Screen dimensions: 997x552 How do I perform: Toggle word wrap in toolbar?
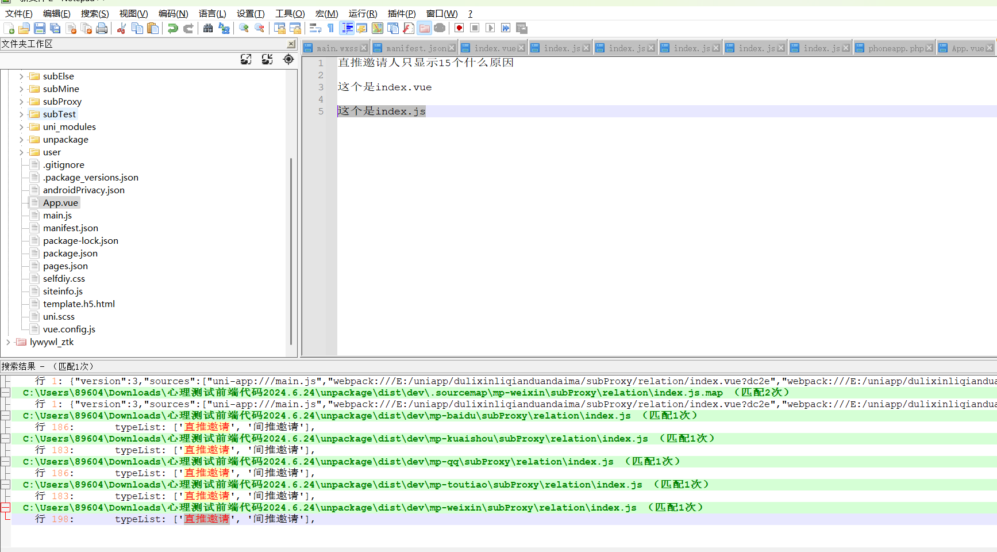(315, 28)
